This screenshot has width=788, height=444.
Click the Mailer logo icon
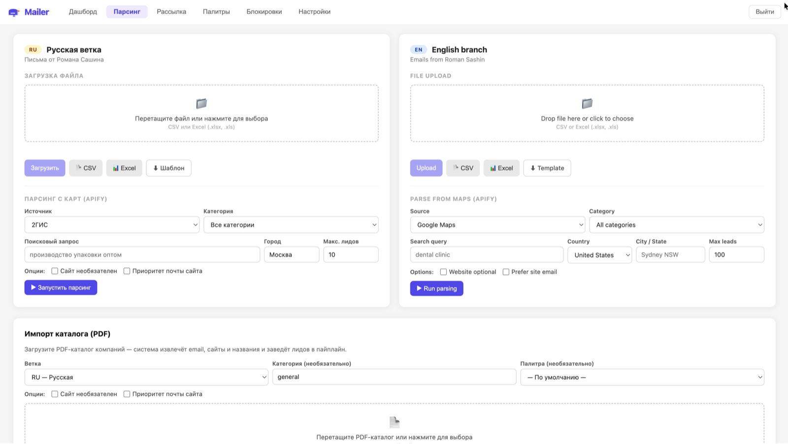[14, 12]
